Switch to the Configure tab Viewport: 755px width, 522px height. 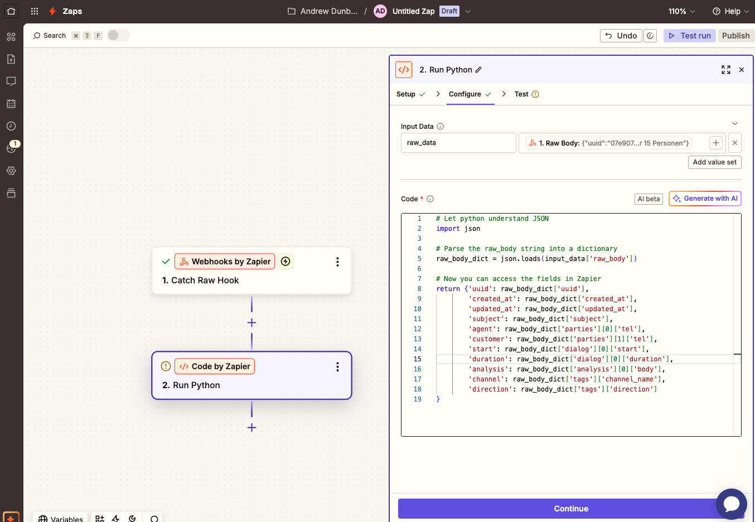pos(470,94)
